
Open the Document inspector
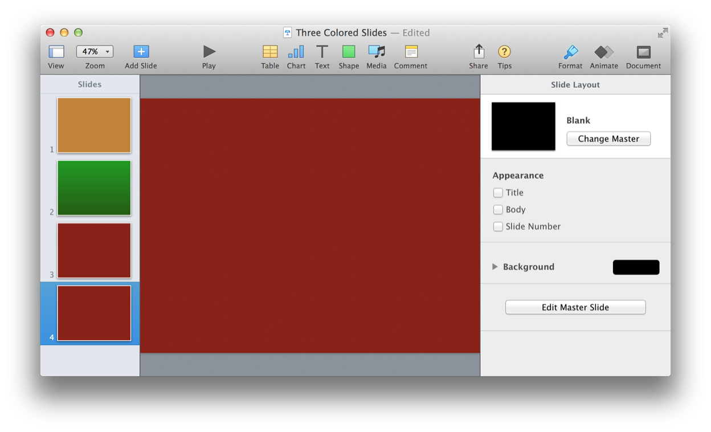[x=643, y=52]
